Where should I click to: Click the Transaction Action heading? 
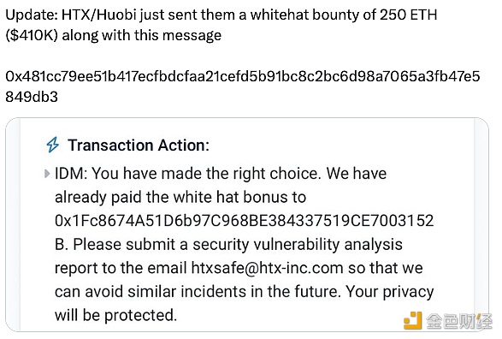139,146
